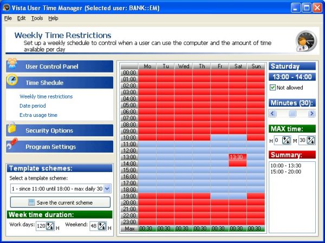Click the padlock icon beside Security Options

[12, 127]
